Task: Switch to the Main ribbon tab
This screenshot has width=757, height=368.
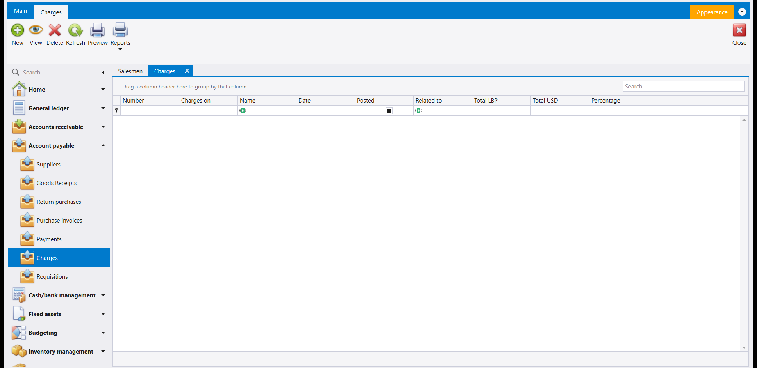Action: click(20, 11)
